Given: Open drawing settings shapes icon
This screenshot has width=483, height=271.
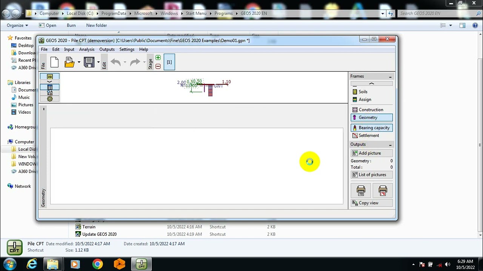Looking at the screenshot, I should tap(50, 93).
